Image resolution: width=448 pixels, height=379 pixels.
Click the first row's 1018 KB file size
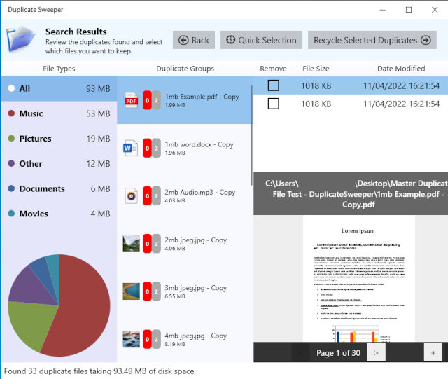click(316, 85)
